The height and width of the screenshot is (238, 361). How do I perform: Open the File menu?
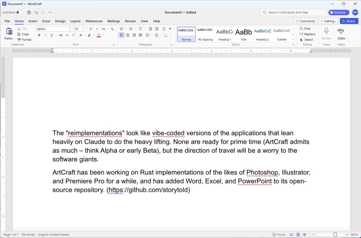tap(7, 21)
